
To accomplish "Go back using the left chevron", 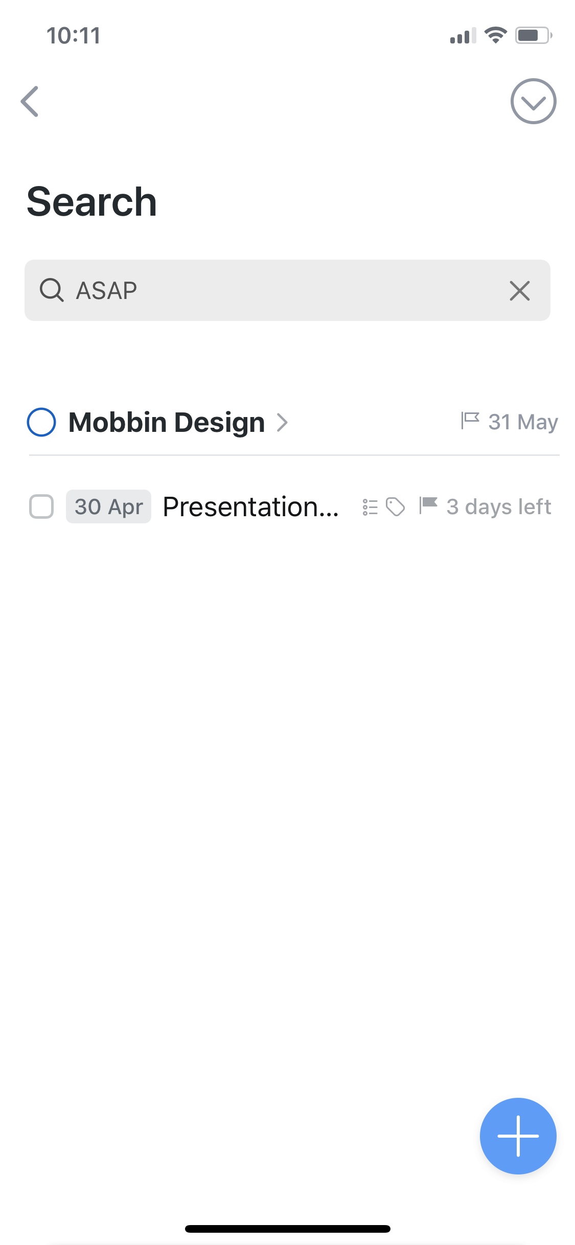I will (30, 101).
